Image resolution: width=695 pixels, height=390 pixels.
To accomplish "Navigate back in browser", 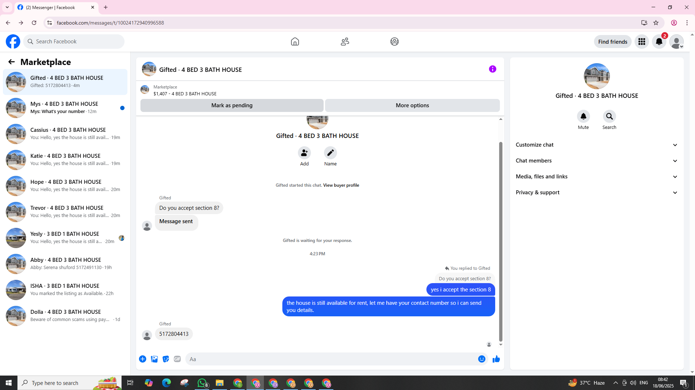I will point(8,23).
